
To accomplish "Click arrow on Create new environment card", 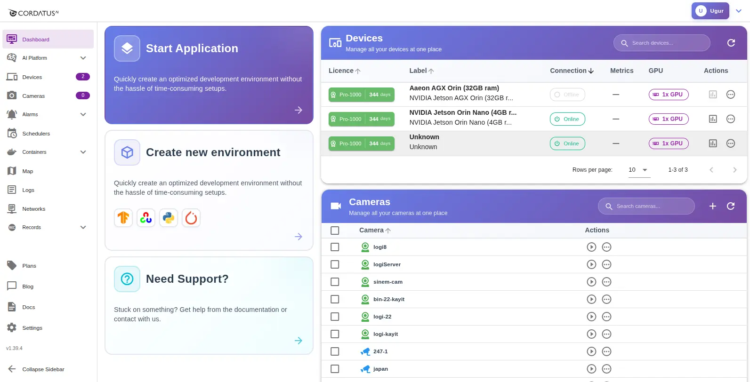I will [298, 237].
